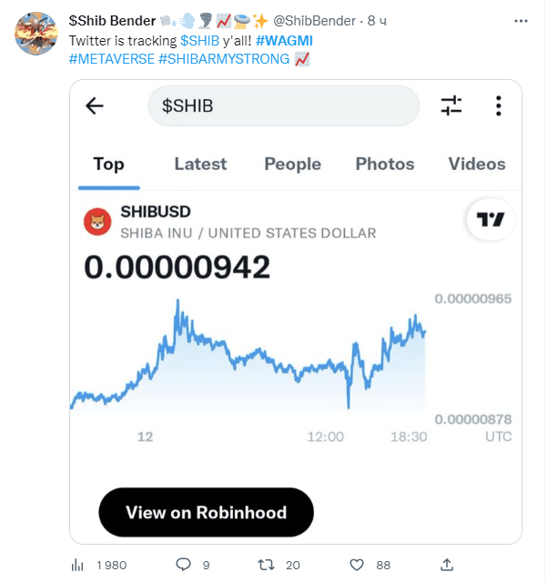Click the back arrow icon
Viewport: 548px width, 582px height.
(95, 106)
